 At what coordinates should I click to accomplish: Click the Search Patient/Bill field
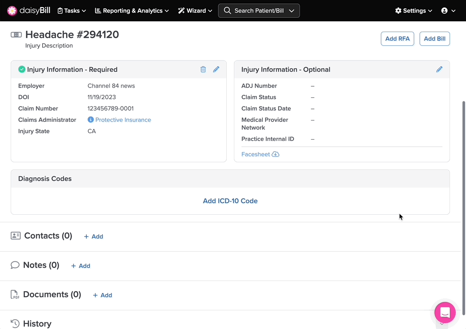point(259,11)
